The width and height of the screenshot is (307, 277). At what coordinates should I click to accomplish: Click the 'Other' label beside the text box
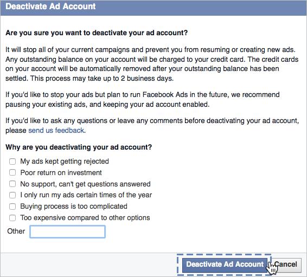[16, 231]
